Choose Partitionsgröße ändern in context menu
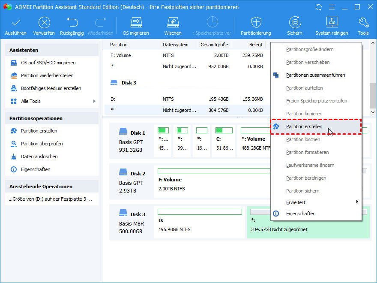 (316, 49)
